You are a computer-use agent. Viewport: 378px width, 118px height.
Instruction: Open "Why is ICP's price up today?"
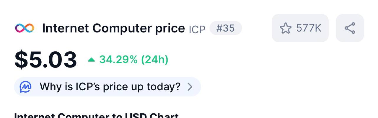pos(110,87)
